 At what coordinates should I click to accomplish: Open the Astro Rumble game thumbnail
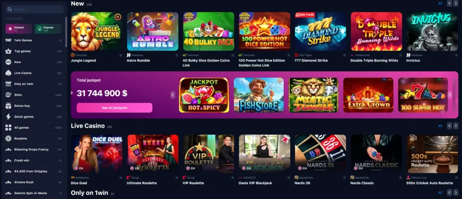click(152, 31)
